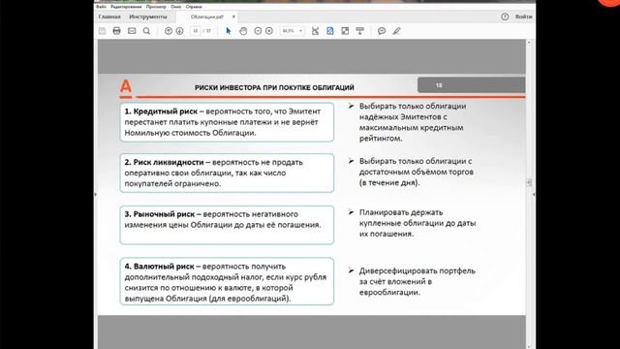The height and width of the screenshot is (349, 620).
Task: Click text Планировать держать купленные облигации
Action: [x=418, y=223]
